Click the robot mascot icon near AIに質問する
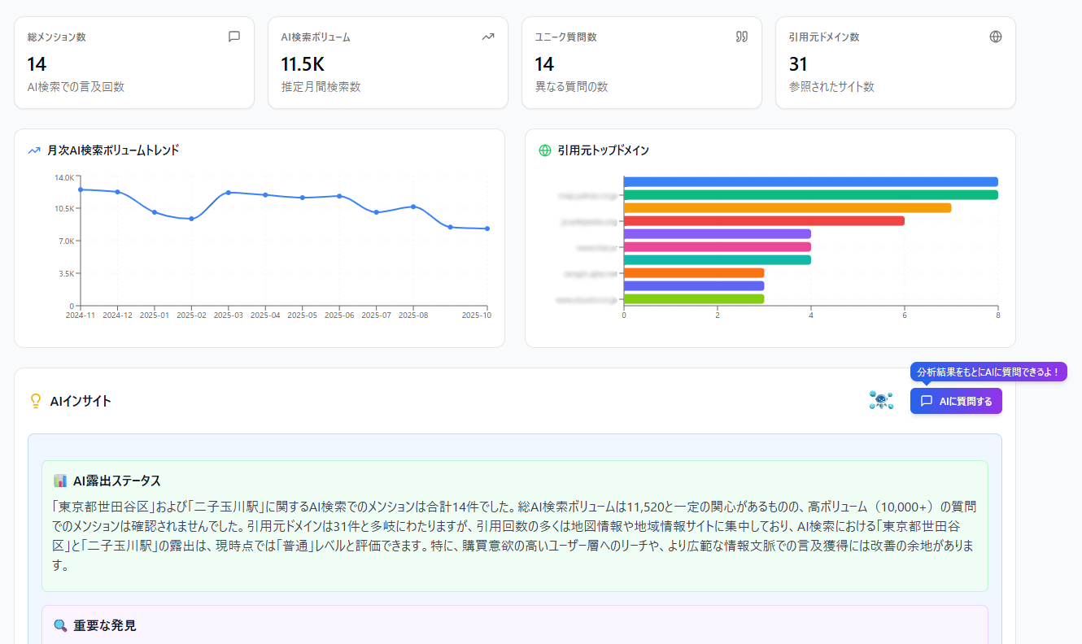This screenshot has height=644, width=1082. coord(881,400)
